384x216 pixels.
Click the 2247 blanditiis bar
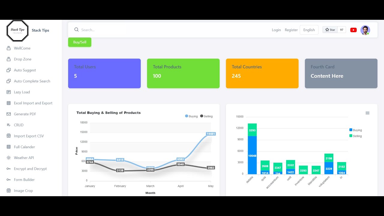[316, 170]
